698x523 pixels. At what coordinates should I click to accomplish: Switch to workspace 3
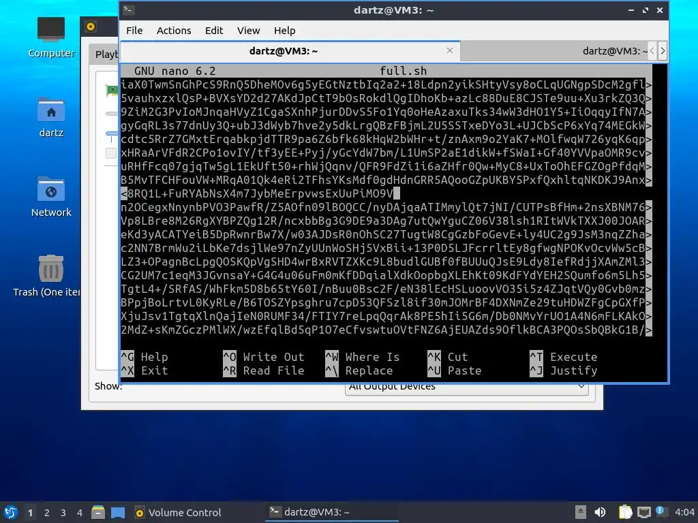tap(63, 513)
